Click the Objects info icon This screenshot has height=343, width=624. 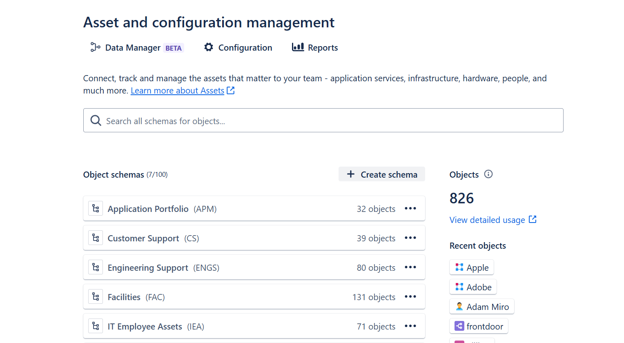click(488, 174)
